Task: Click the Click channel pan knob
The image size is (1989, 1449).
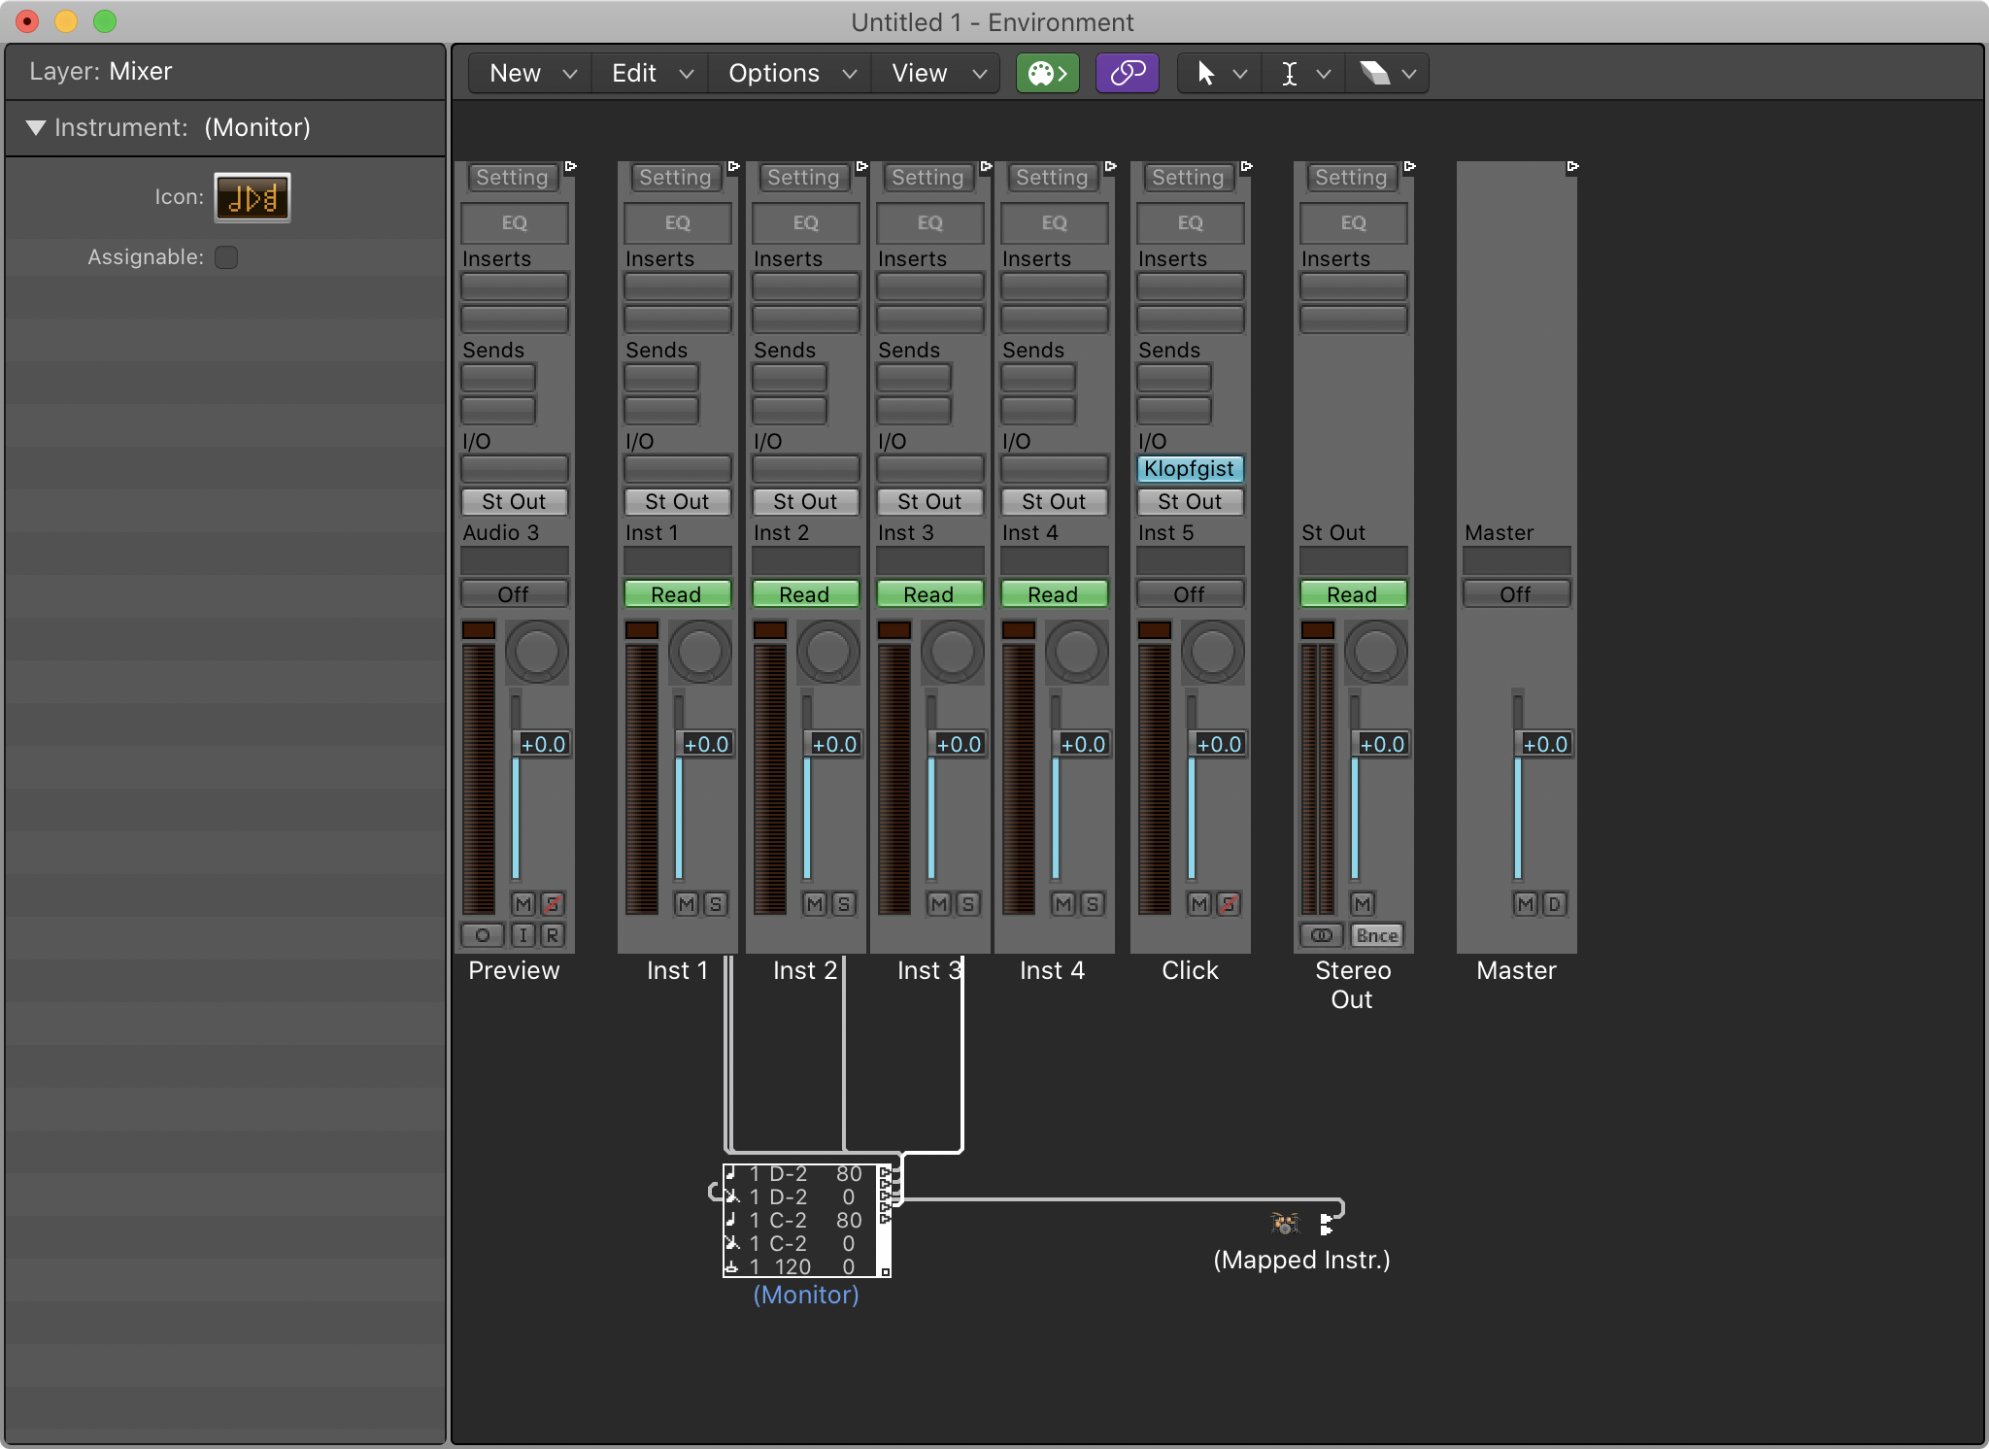Action: 1213,652
